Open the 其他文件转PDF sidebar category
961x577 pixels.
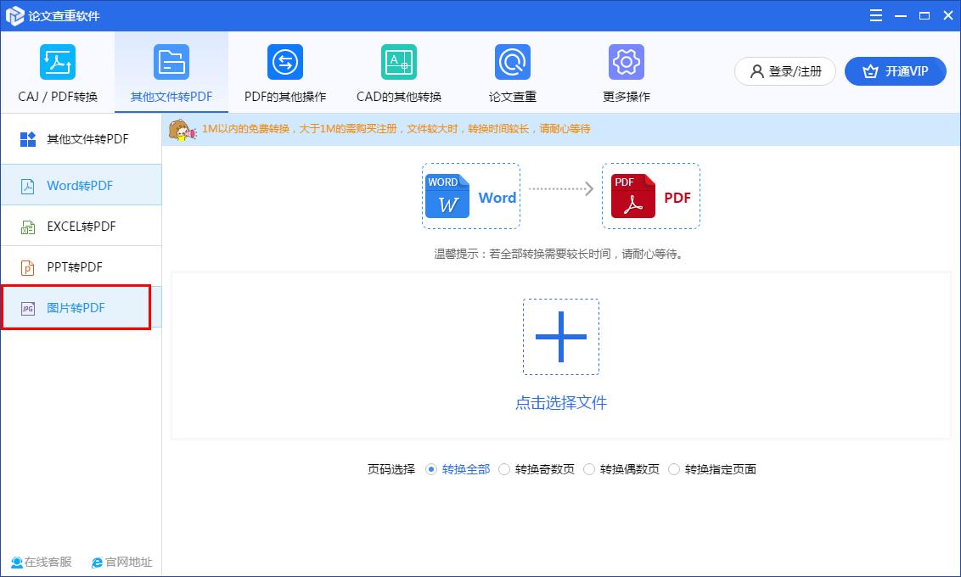81,138
